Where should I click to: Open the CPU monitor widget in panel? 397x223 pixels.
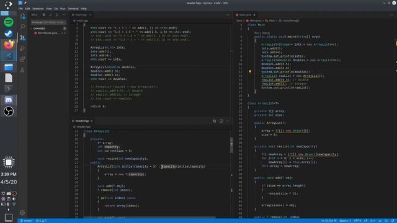click(9, 162)
